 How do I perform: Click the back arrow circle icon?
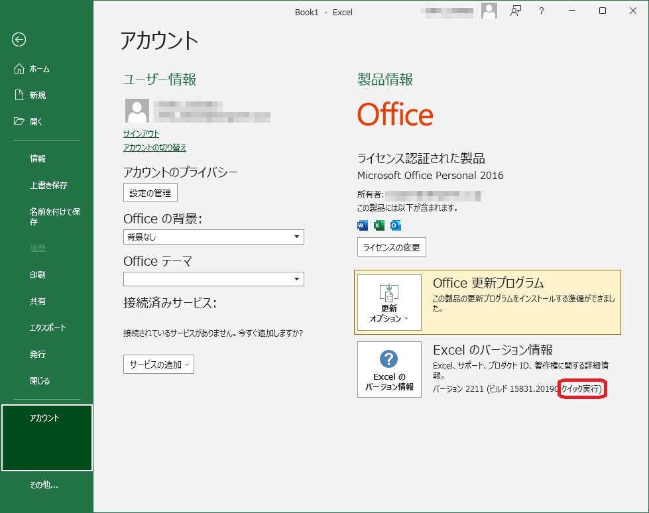coord(19,40)
